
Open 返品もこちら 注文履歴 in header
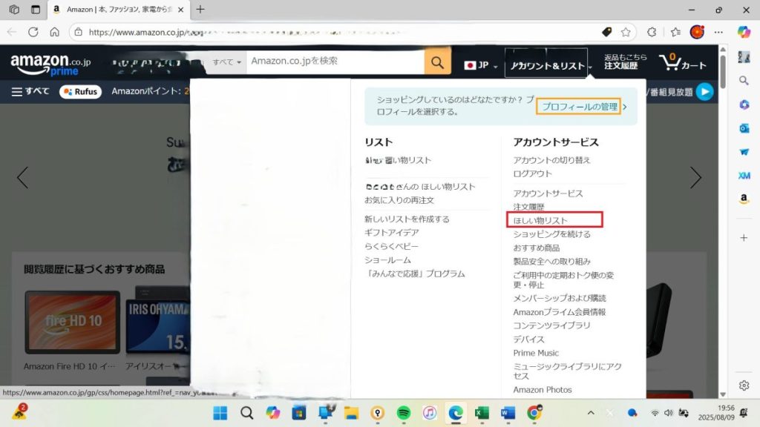click(x=625, y=62)
